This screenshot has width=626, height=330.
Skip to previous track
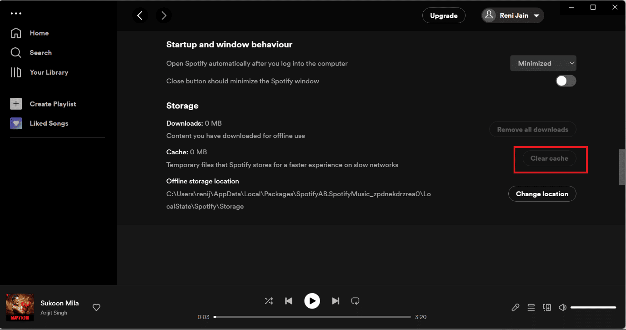pyautogui.click(x=289, y=301)
